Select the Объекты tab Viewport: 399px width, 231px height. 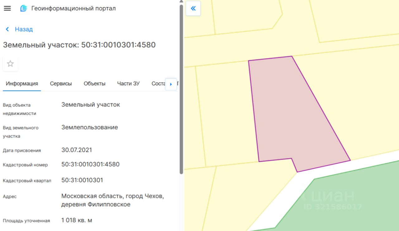click(x=94, y=84)
